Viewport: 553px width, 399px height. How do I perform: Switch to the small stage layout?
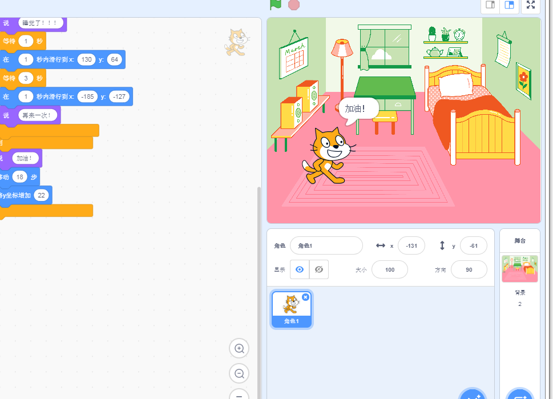point(490,5)
